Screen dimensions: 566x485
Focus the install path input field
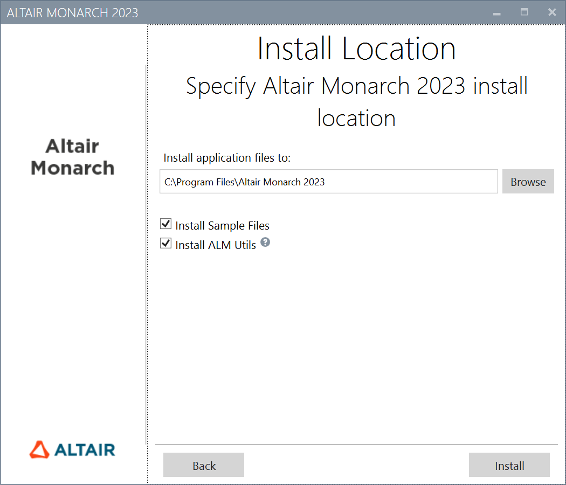pos(328,182)
